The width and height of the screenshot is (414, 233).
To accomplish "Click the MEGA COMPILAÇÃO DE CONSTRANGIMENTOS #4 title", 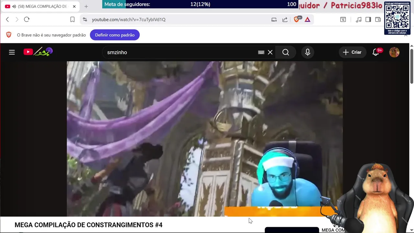I will pyautogui.click(x=89, y=225).
